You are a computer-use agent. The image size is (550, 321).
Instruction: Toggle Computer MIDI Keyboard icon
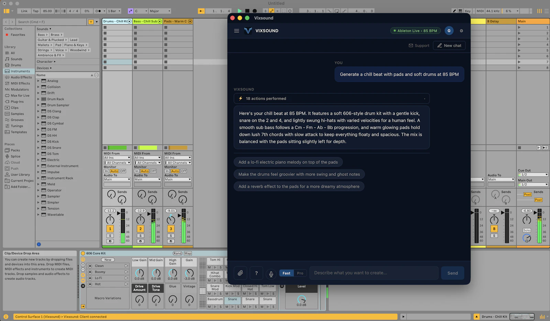pyautogui.click(x=460, y=11)
